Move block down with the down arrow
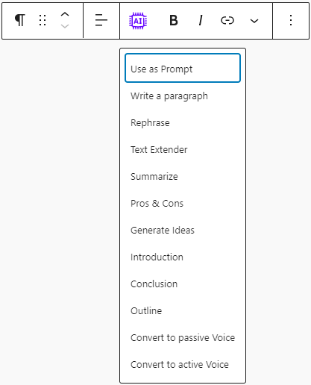 [65, 26]
